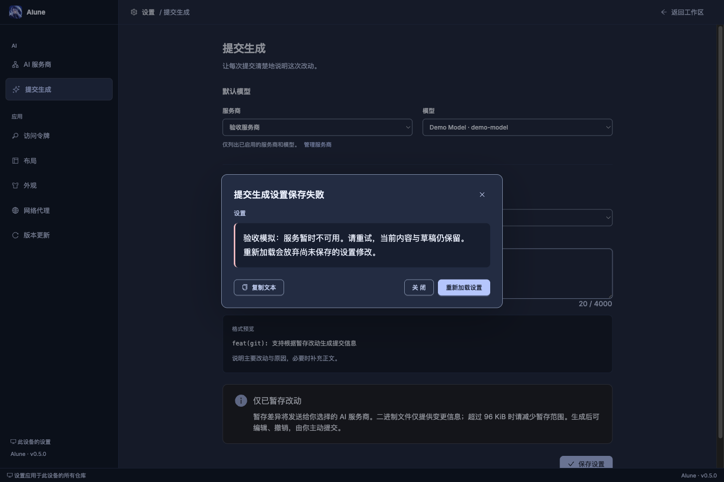Image resolution: width=724 pixels, height=482 pixels.
Task: Click the status bar monitor icon
Action: [10, 475]
